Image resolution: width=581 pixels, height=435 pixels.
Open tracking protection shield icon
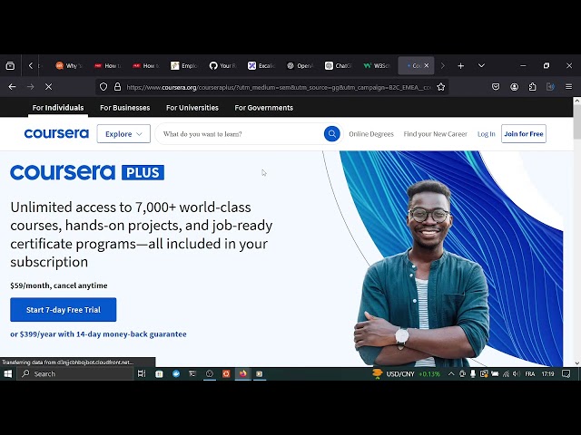click(103, 87)
